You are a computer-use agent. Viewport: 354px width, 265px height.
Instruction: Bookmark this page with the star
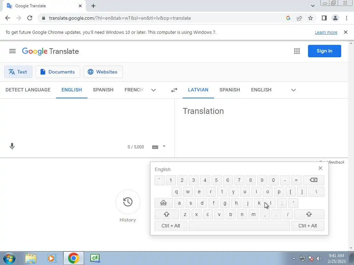point(310,18)
